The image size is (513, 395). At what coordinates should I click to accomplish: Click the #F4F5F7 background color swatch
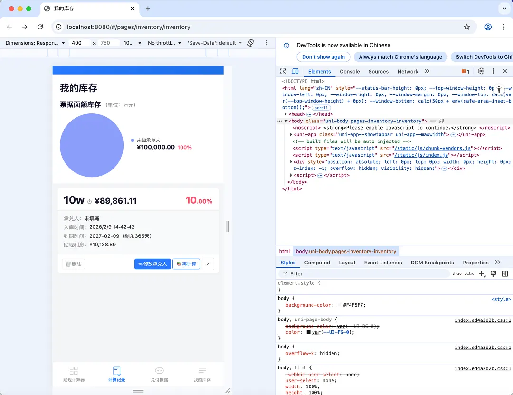[340, 305]
